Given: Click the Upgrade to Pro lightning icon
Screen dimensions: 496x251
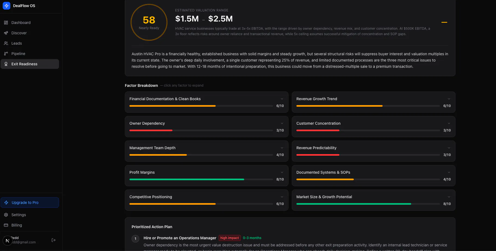Looking at the screenshot, I should tap(6, 203).
